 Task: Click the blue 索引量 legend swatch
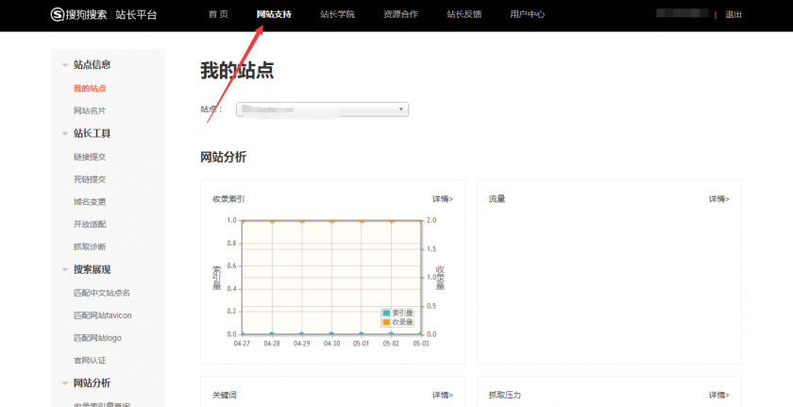387,313
